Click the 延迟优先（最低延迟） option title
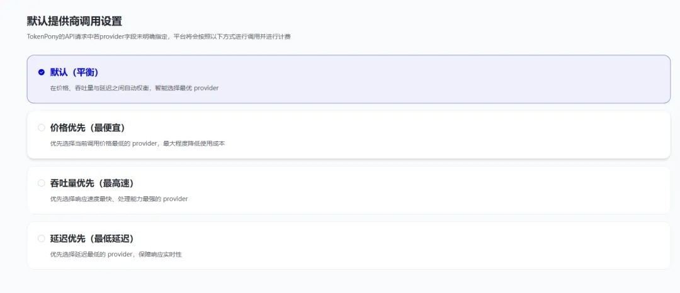Image resolution: width=680 pixels, height=293 pixels. click(92, 238)
